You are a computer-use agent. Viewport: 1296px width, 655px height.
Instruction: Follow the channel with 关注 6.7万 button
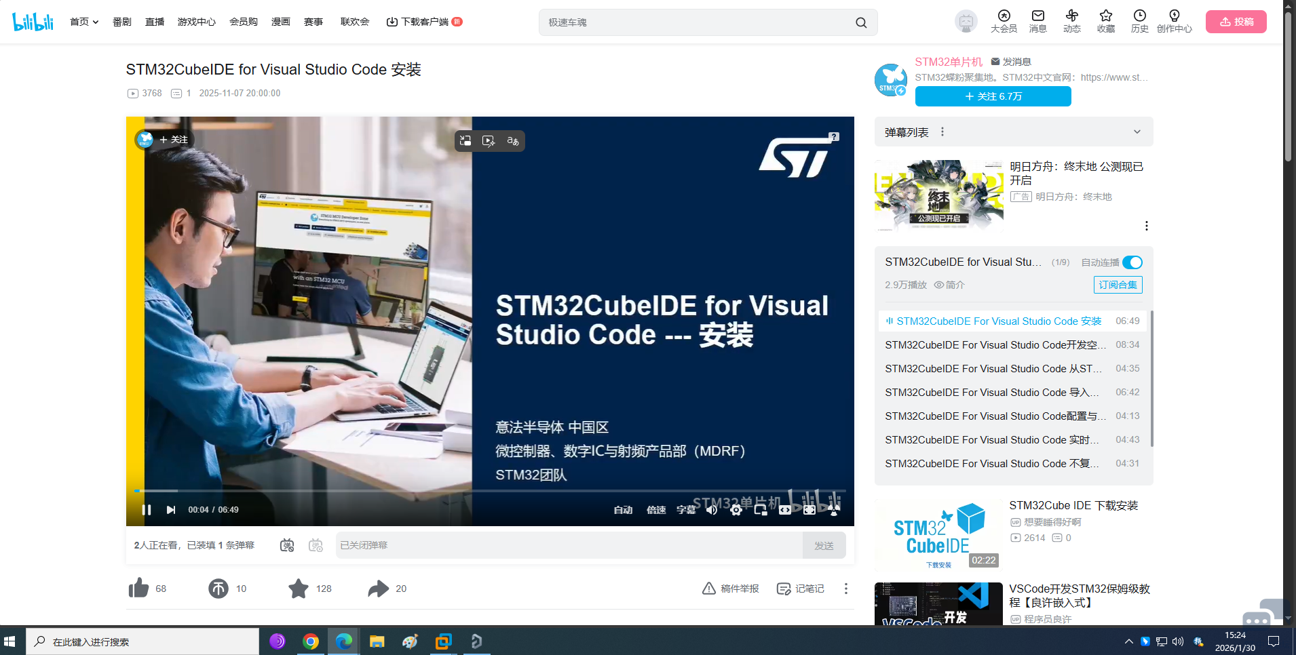993,96
